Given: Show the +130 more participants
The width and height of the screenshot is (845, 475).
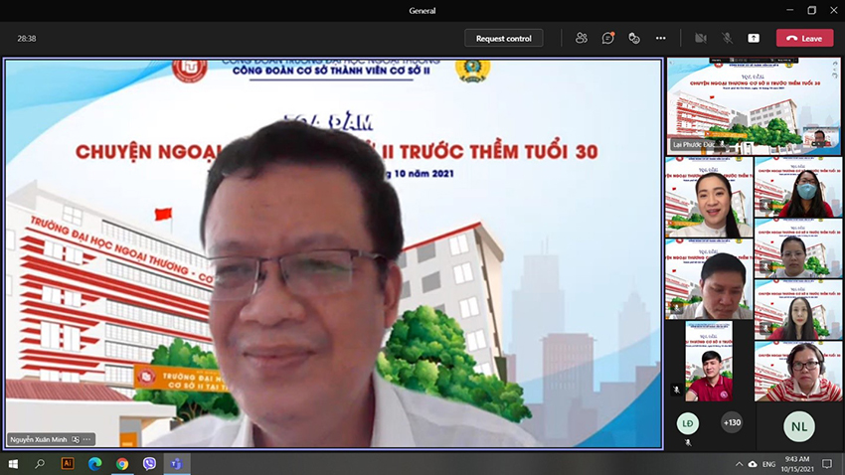Looking at the screenshot, I should [732, 422].
